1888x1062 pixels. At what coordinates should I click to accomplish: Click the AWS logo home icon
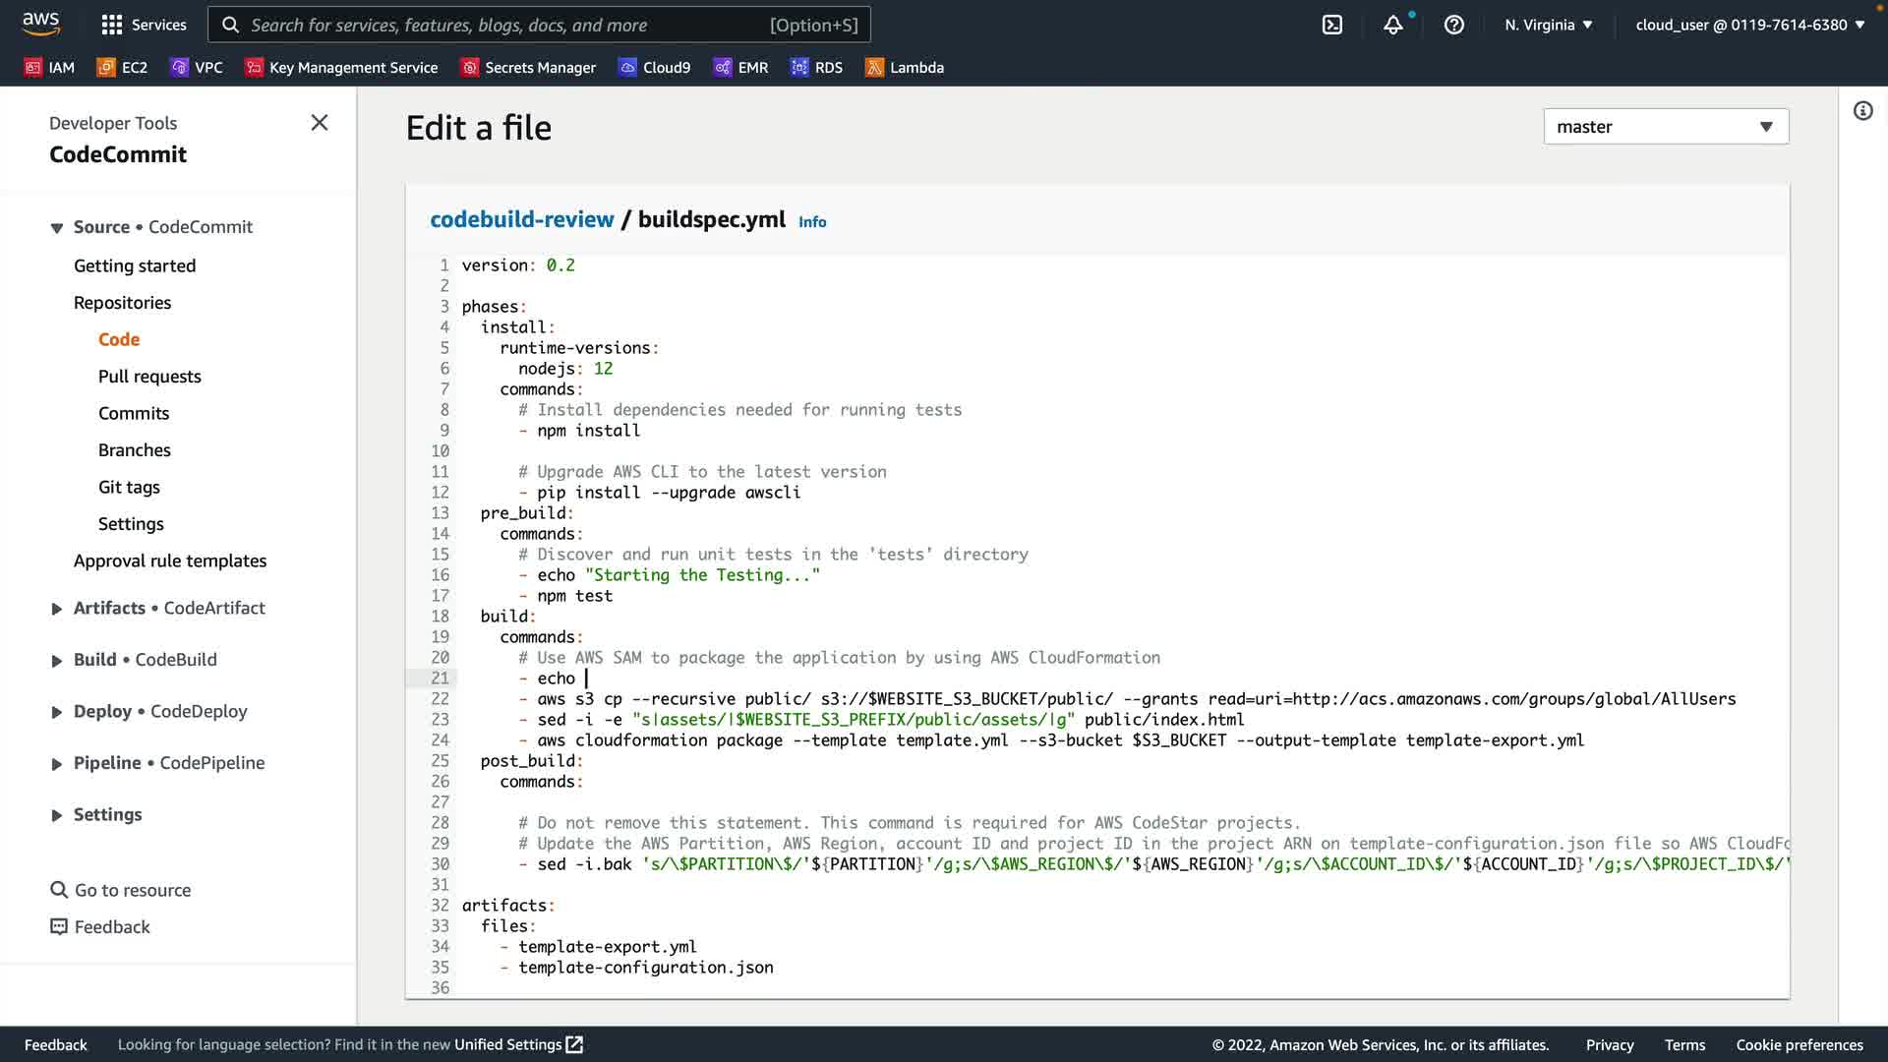[41, 23]
